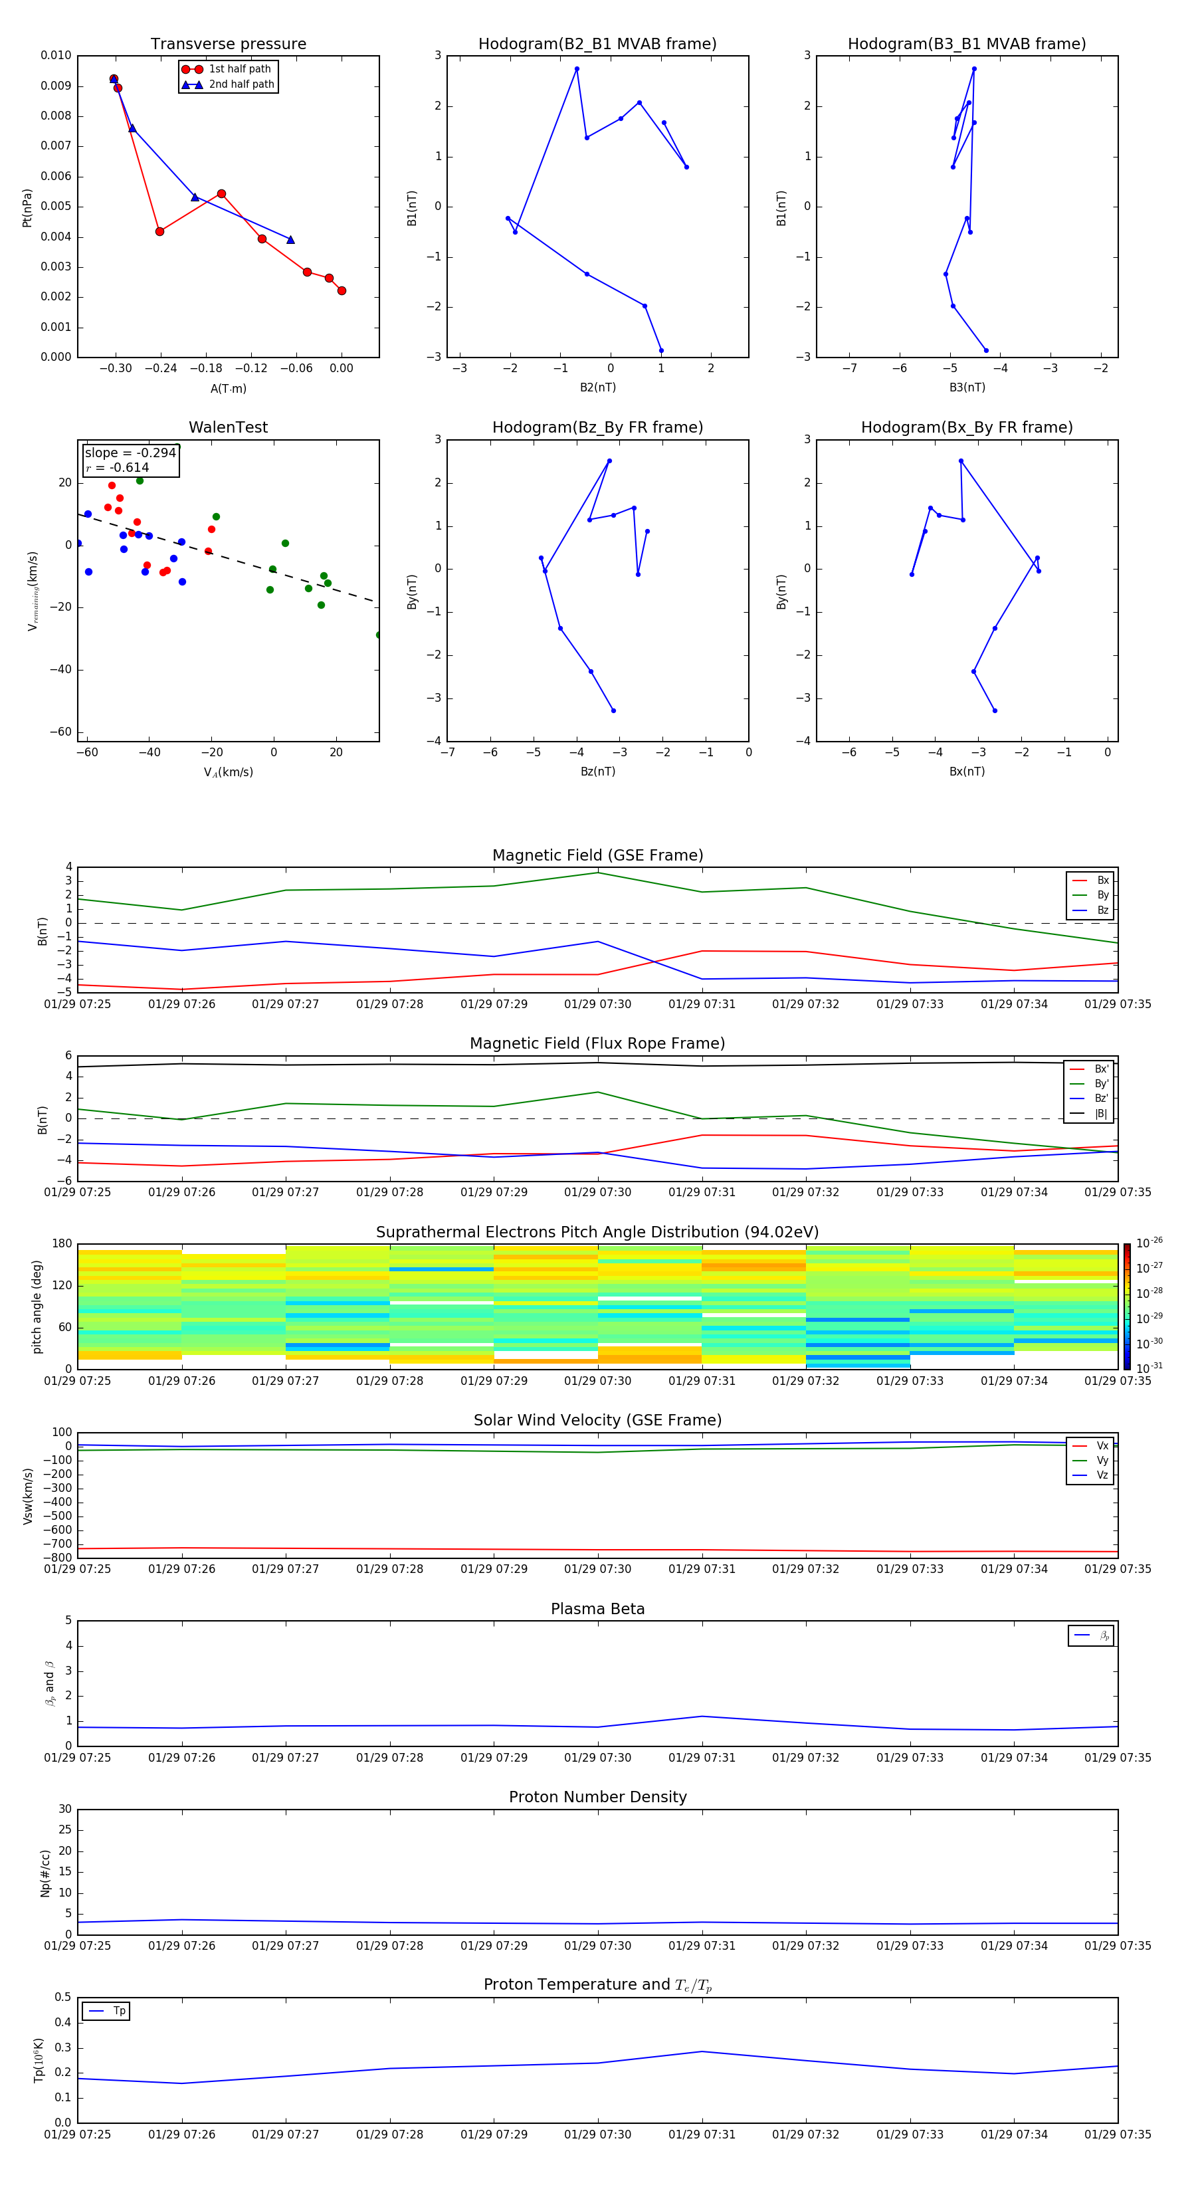Click the pitch angle color bar
The height and width of the screenshot is (2193, 1196).
1127,1306
